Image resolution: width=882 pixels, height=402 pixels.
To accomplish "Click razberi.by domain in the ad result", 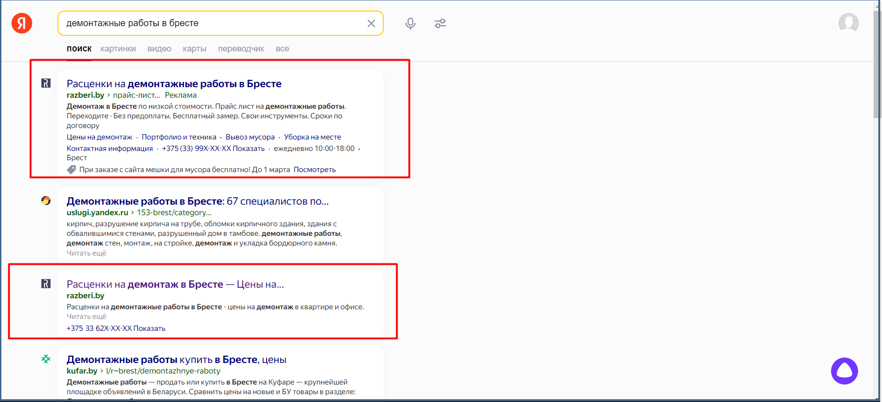I will point(85,95).
